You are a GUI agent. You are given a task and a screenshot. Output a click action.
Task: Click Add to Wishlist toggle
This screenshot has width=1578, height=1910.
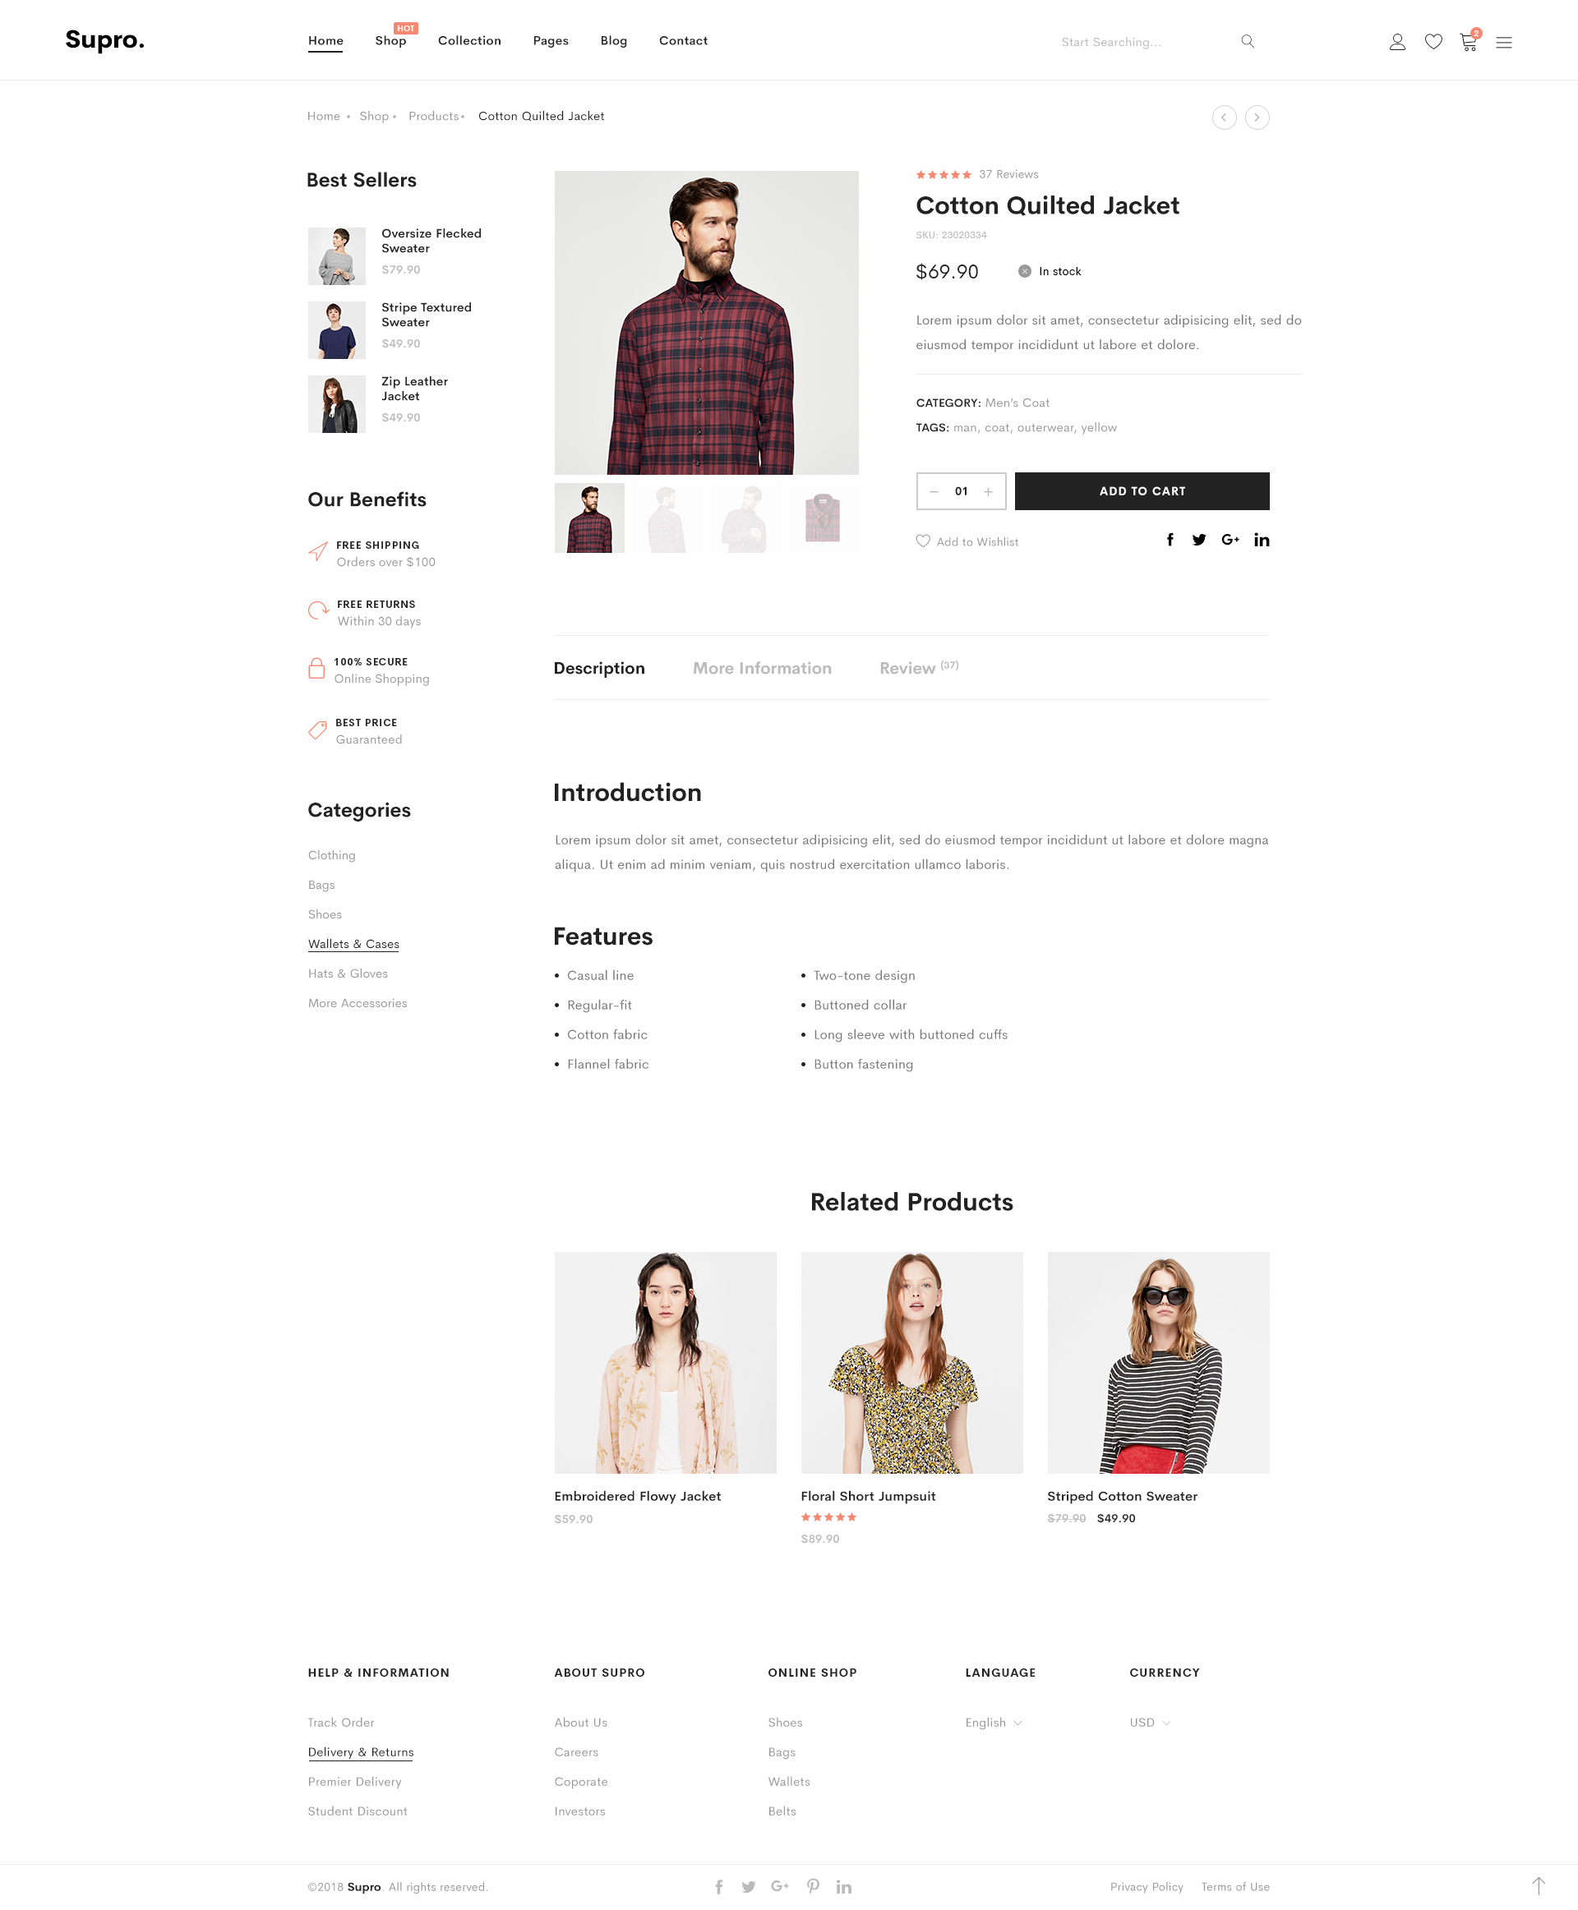tap(967, 541)
